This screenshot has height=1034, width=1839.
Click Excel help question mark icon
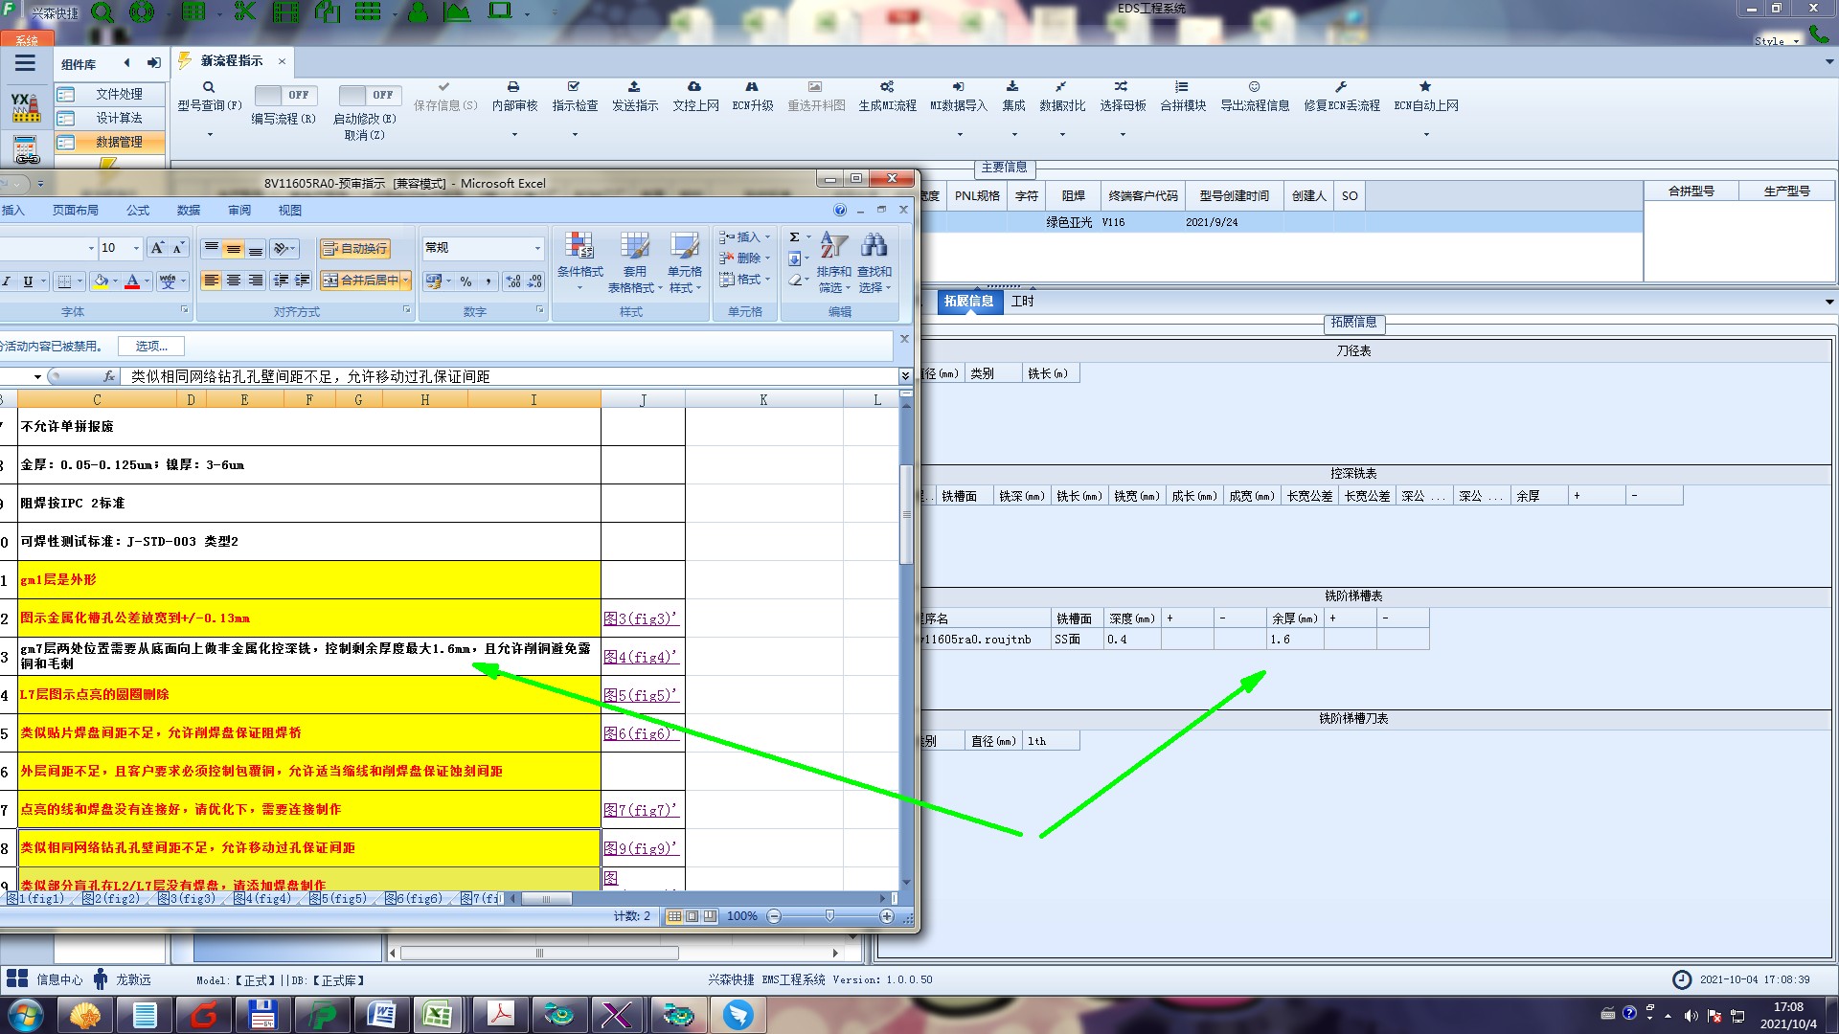click(840, 210)
